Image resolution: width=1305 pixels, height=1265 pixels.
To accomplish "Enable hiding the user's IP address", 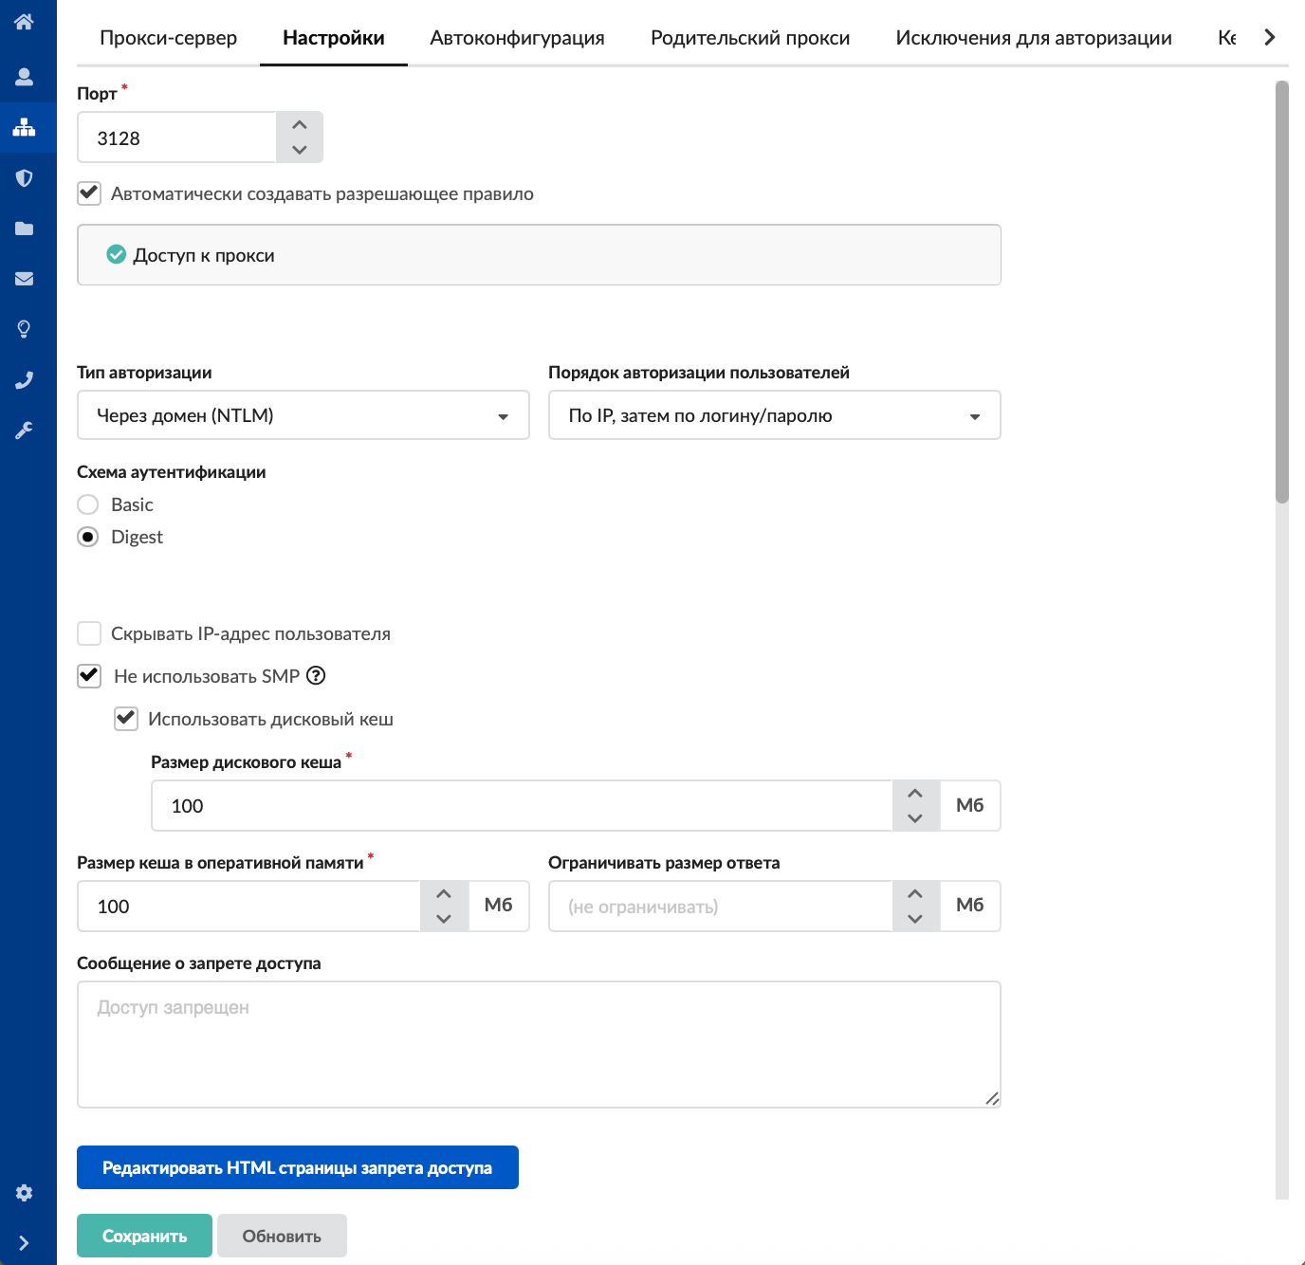I will click(89, 633).
